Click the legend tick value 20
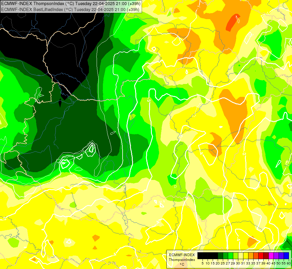Viewport: 292px width, 269px height. pyautogui.click(x=218, y=263)
